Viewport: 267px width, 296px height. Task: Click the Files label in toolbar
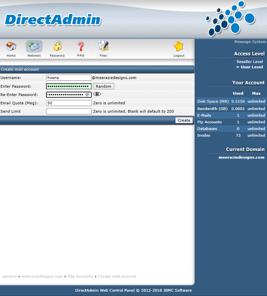(103, 55)
